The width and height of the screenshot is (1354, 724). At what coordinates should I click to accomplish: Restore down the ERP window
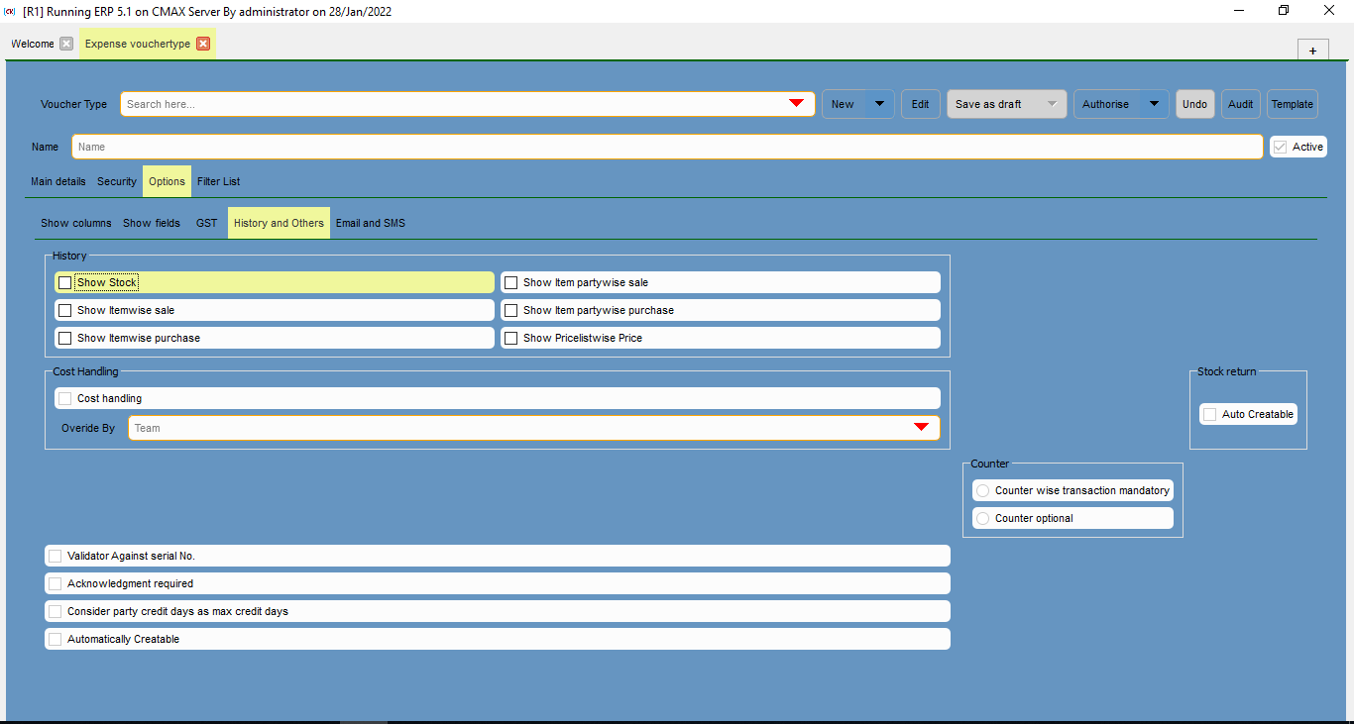point(1284,11)
